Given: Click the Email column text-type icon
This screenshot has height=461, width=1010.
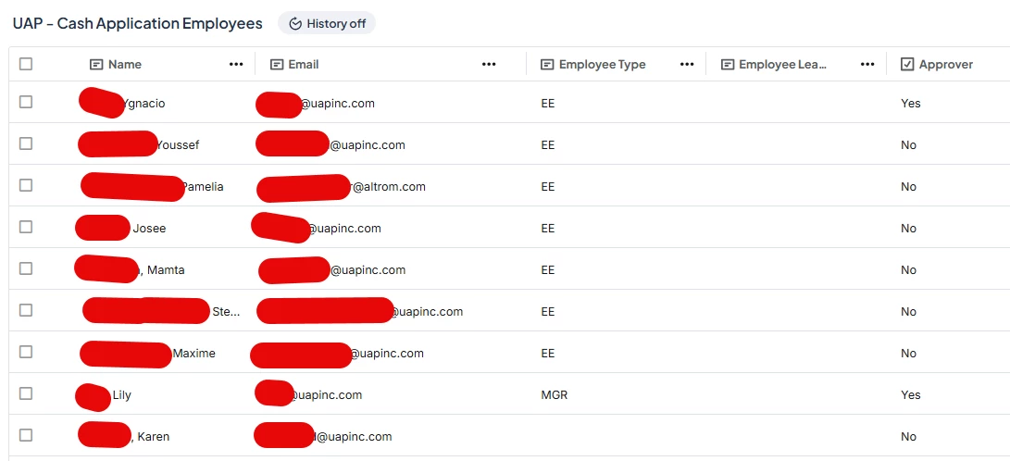Looking at the screenshot, I should [276, 65].
